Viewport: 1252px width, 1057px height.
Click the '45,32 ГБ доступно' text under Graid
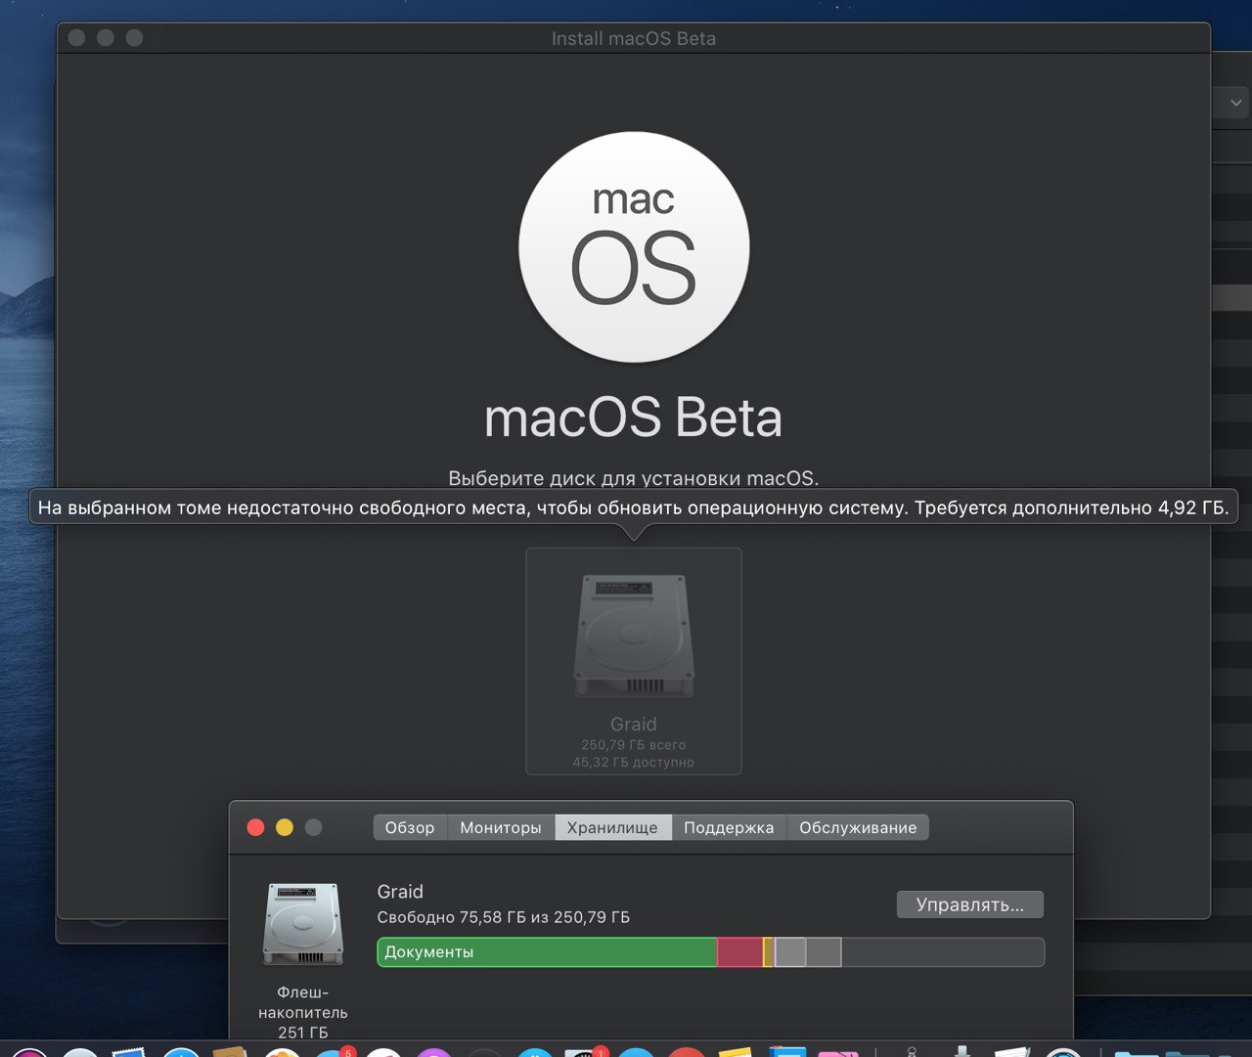[634, 763]
